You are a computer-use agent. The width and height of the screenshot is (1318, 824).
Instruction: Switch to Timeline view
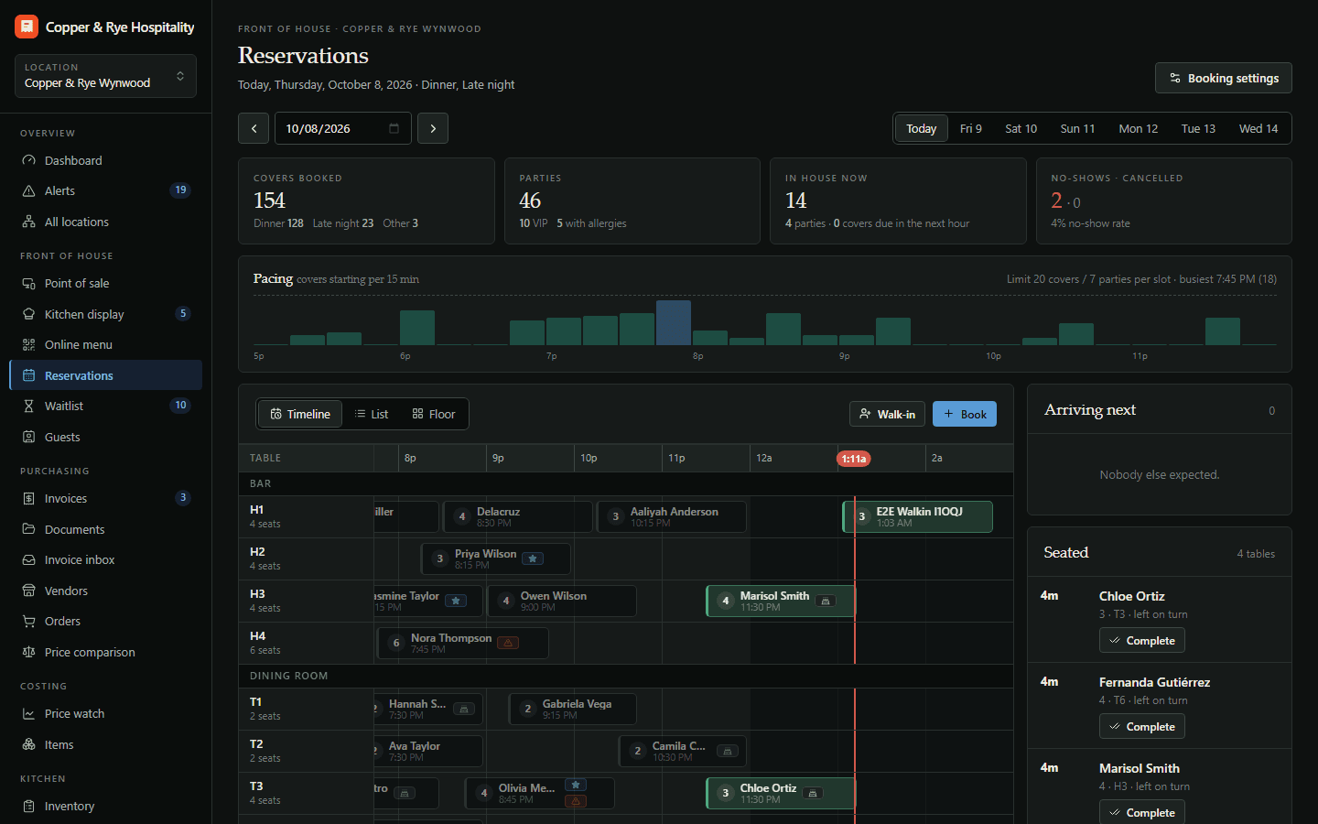click(300, 414)
